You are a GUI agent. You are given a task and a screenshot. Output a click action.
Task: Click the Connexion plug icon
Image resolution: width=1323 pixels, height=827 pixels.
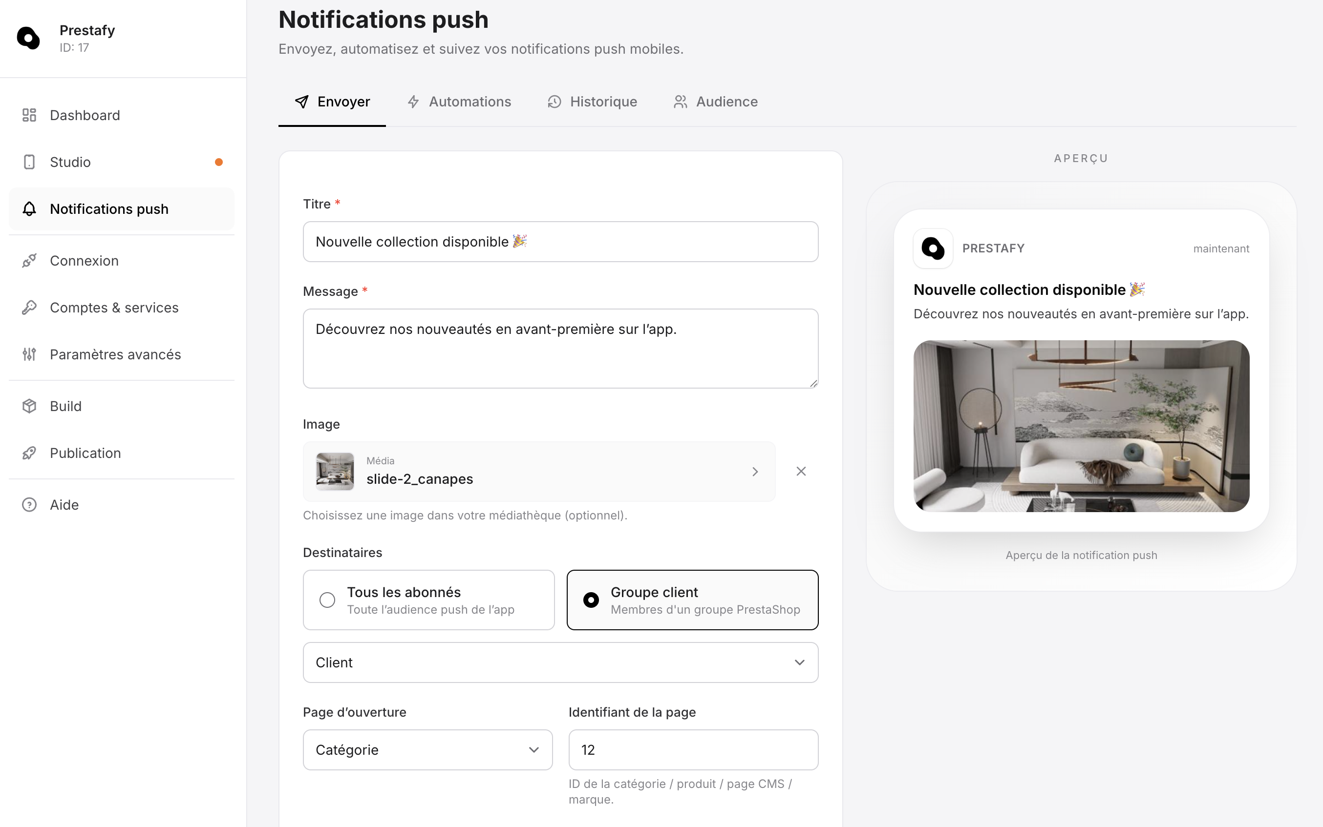[x=29, y=260]
